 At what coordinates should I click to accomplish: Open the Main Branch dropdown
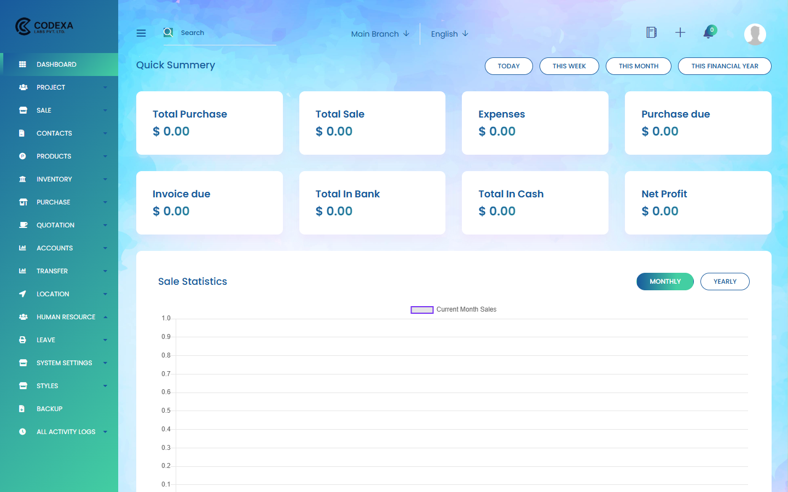(x=380, y=34)
